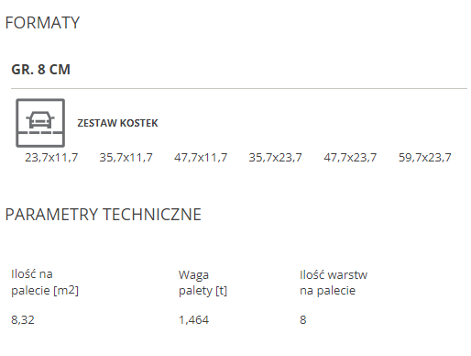This screenshot has width=471, height=356.
Task: Click the ZESTAW KOSTEK label
Action: click(117, 123)
